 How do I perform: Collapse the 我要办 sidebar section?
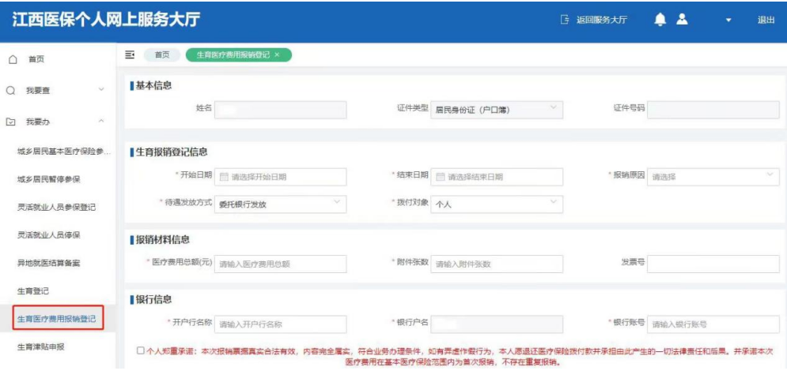(x=101, y=122)
